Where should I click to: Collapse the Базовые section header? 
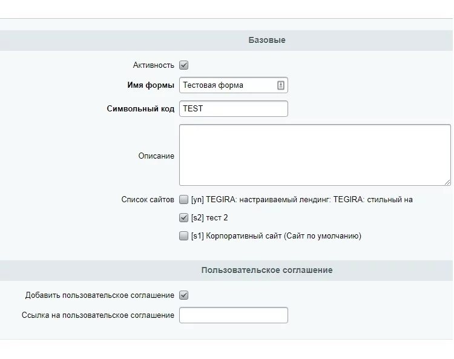[266, 41]
